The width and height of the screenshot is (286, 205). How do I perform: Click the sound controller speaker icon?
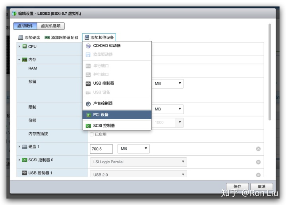(x=88, y=104)
